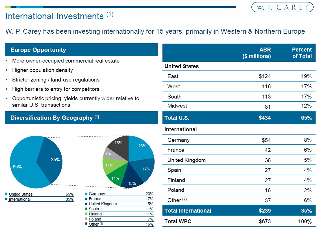
Task: Click the 'Other (2)' row label in table
Action: coord(177,200)
